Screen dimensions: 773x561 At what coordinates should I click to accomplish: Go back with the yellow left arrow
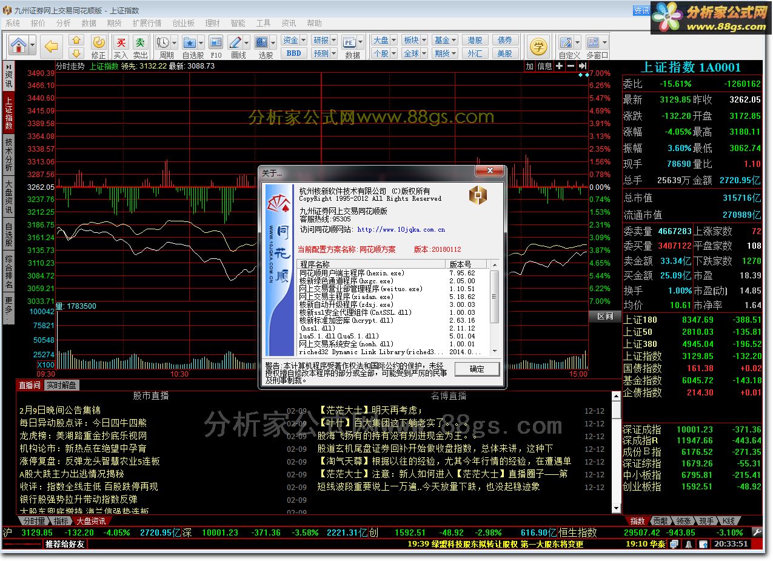52,45
